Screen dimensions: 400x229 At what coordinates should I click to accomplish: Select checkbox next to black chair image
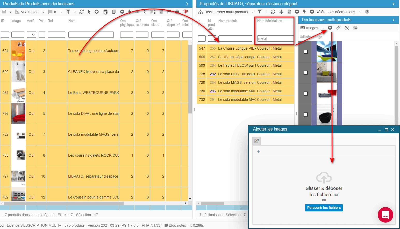tap(306, 114)
